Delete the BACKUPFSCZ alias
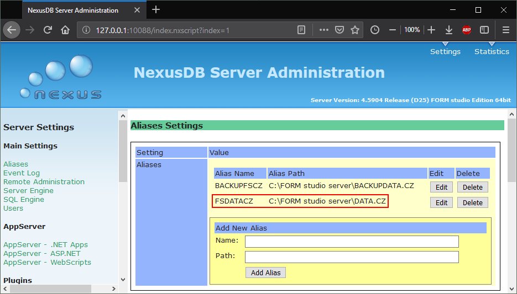517x294 pixels. pos(472,187)
